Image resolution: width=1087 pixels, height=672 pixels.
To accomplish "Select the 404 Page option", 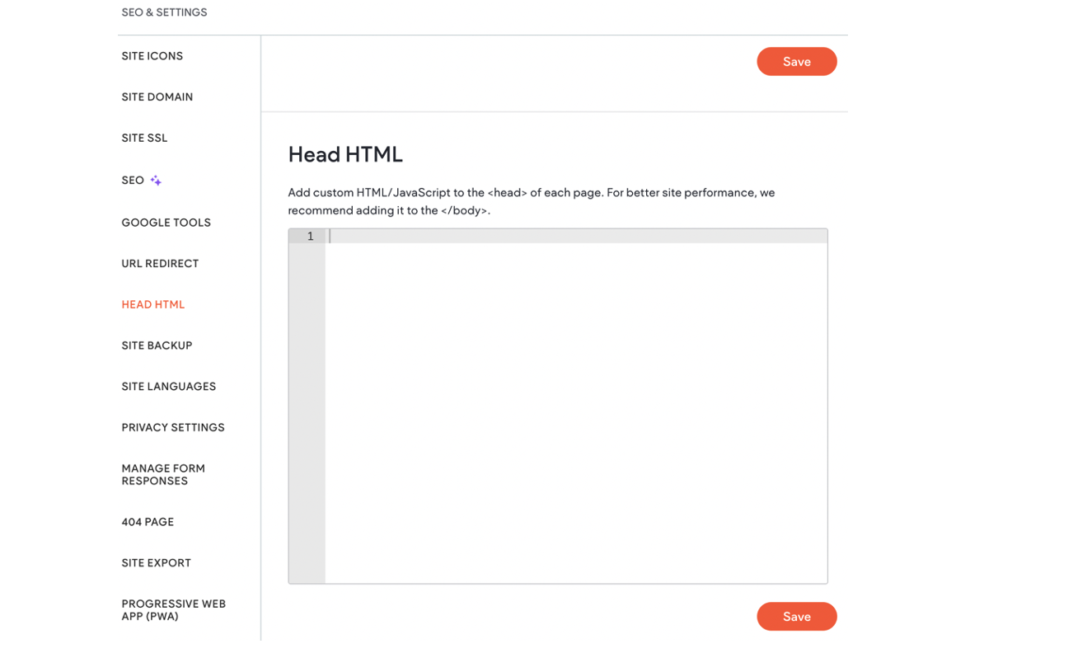I will coord(148,522).
